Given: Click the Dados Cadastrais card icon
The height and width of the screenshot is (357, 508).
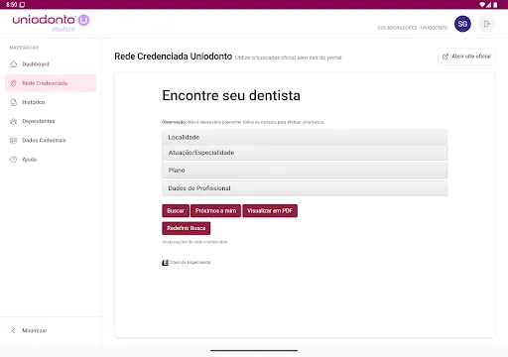Looking at the screenshot, I should point(14,141).
